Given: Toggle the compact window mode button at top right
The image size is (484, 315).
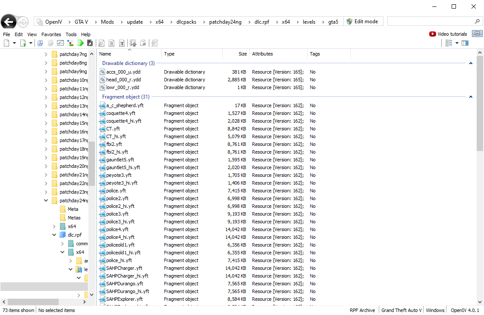Looking at the screenshot, I should (477, 34).
